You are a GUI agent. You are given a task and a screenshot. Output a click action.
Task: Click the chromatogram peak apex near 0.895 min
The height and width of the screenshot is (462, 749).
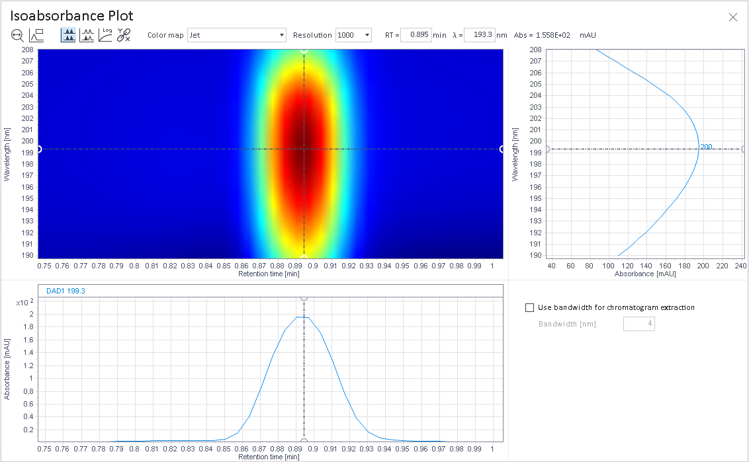click(x=303, y=317)
